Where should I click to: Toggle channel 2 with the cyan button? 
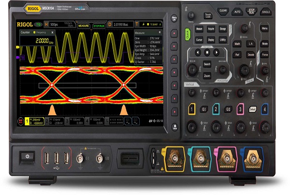216,109
